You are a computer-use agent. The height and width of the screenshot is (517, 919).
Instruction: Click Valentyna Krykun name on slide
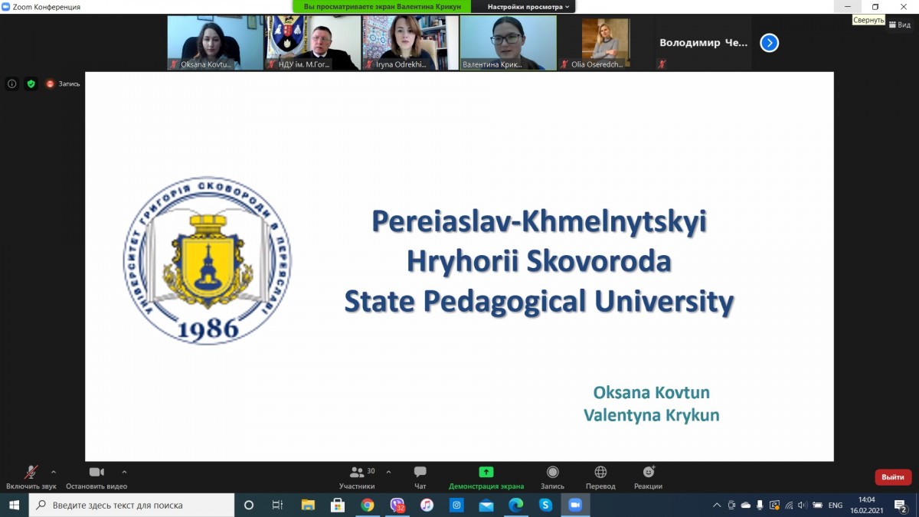point(651,415)
